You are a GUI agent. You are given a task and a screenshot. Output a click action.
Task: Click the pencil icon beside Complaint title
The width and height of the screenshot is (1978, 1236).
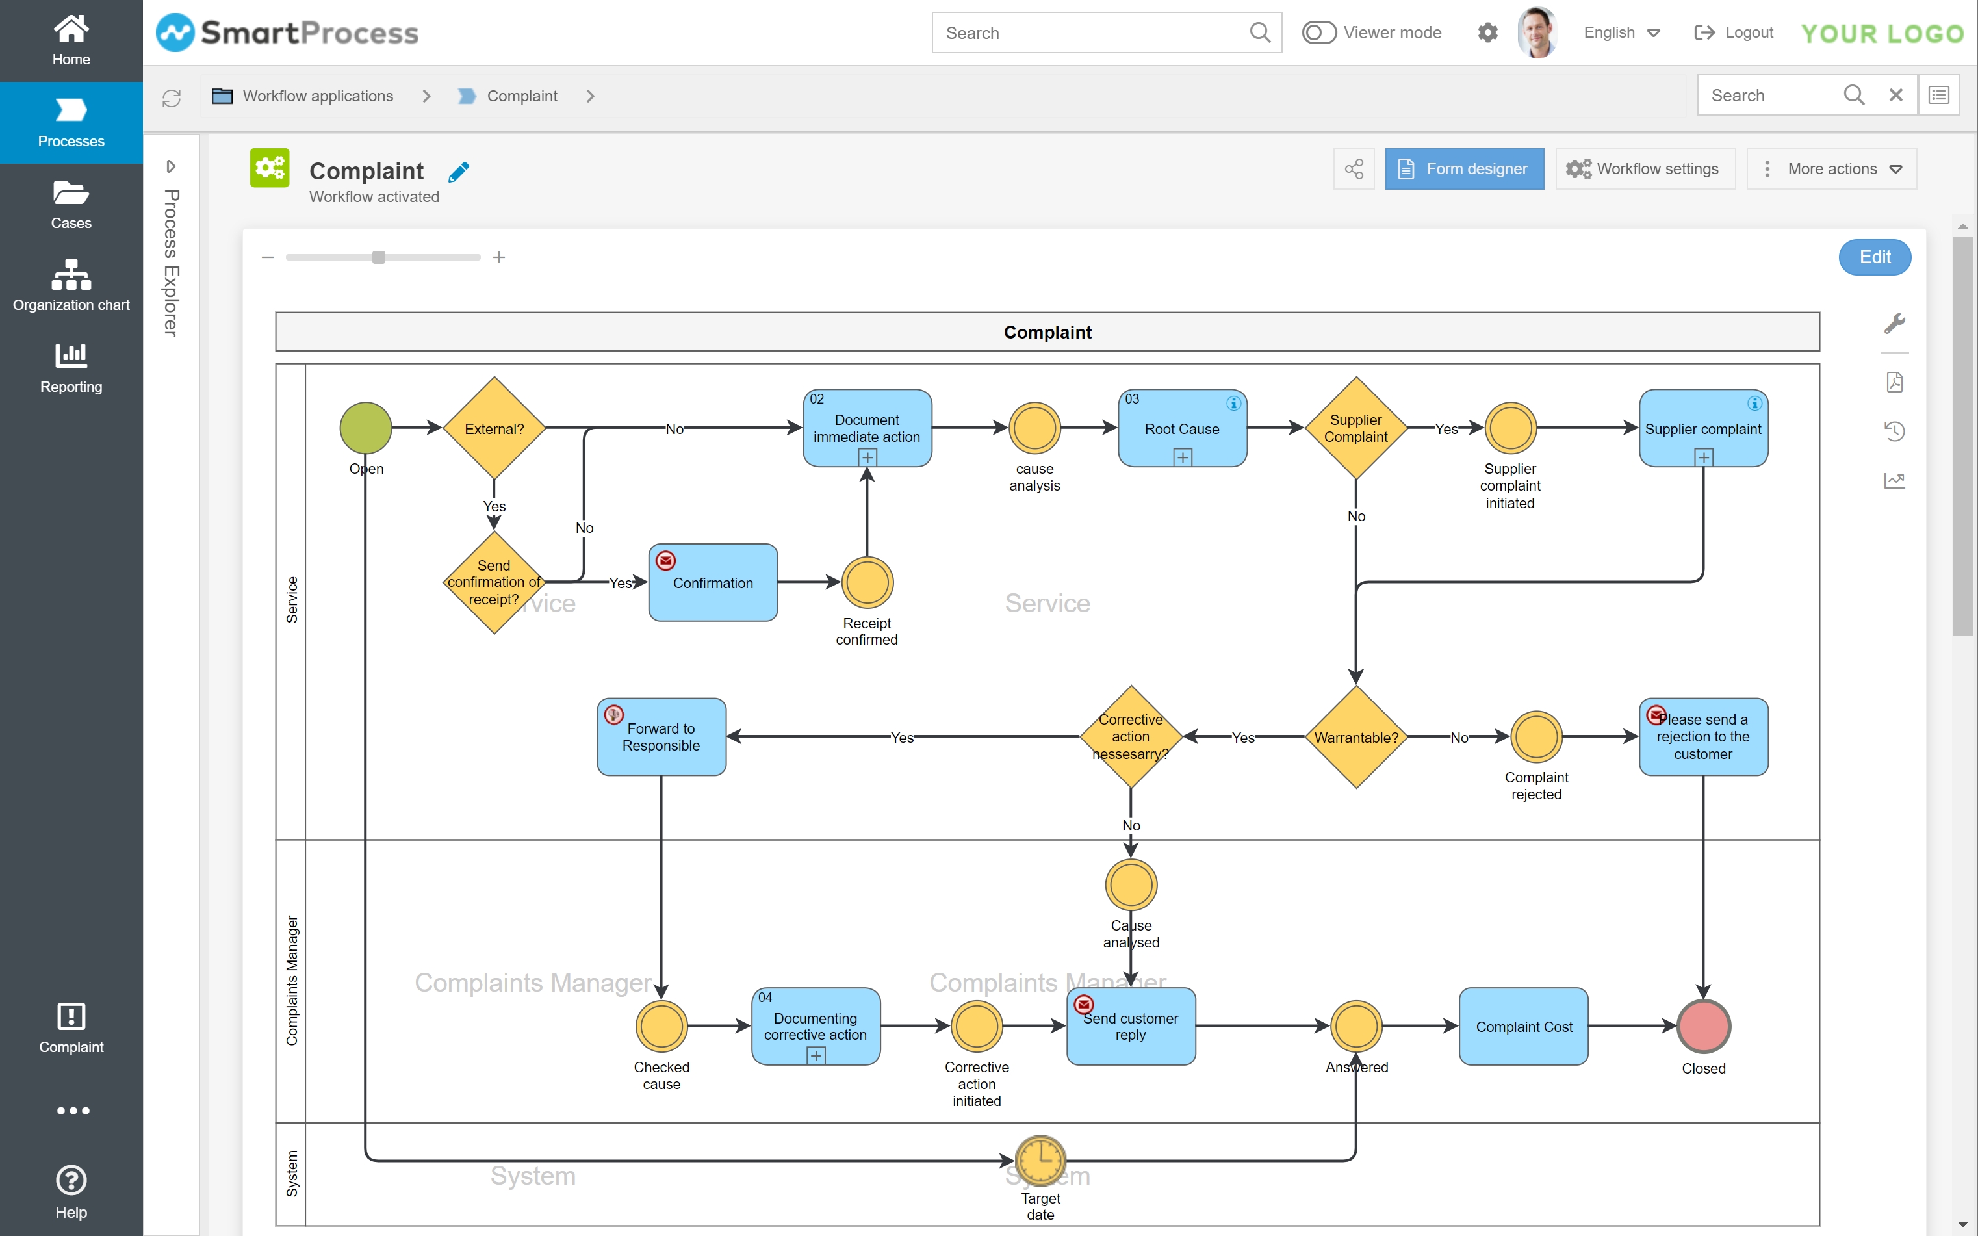(x=459, y=172)
